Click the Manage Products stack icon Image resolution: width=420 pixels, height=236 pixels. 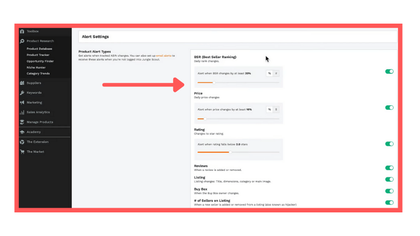[22, 122]
